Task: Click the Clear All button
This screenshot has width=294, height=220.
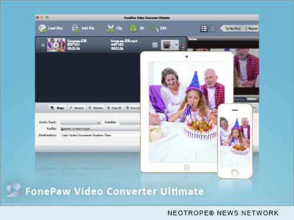Action: pyautogui.click(x=114, y=108)
